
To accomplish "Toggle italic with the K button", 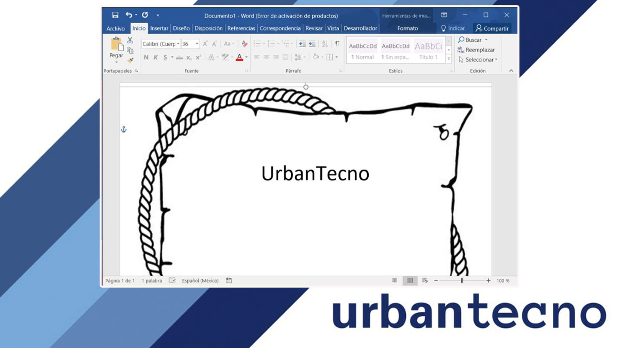I will tap(156, 57).
